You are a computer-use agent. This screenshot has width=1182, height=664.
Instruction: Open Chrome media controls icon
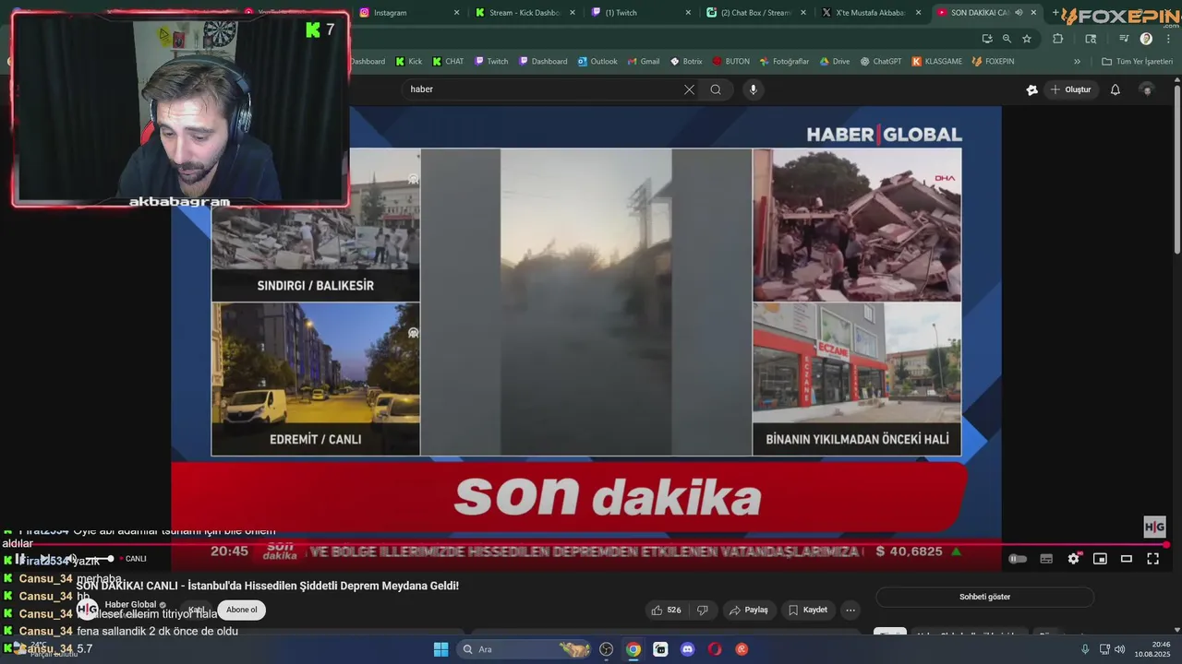1124,39
